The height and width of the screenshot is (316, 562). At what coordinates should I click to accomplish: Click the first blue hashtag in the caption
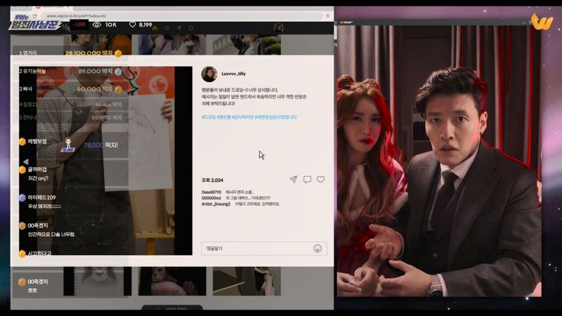(x=209, y=117)
